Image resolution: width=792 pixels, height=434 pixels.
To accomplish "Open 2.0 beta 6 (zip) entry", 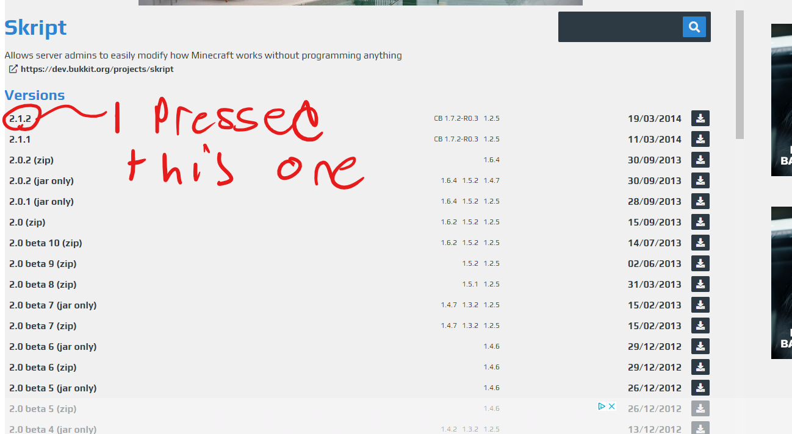I will 43,367.
